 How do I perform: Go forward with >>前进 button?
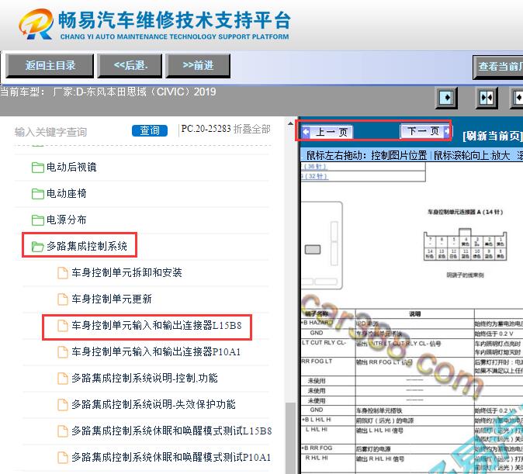click(198, 66)
